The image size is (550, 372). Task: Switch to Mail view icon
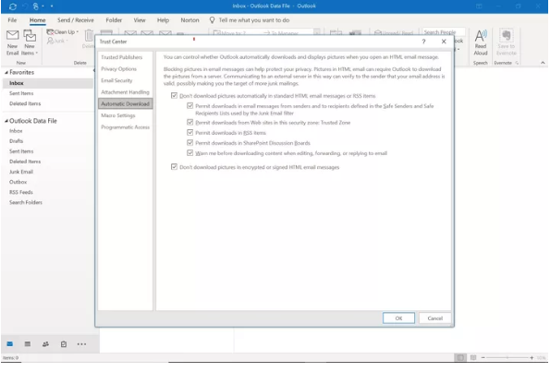click(10, 344)
